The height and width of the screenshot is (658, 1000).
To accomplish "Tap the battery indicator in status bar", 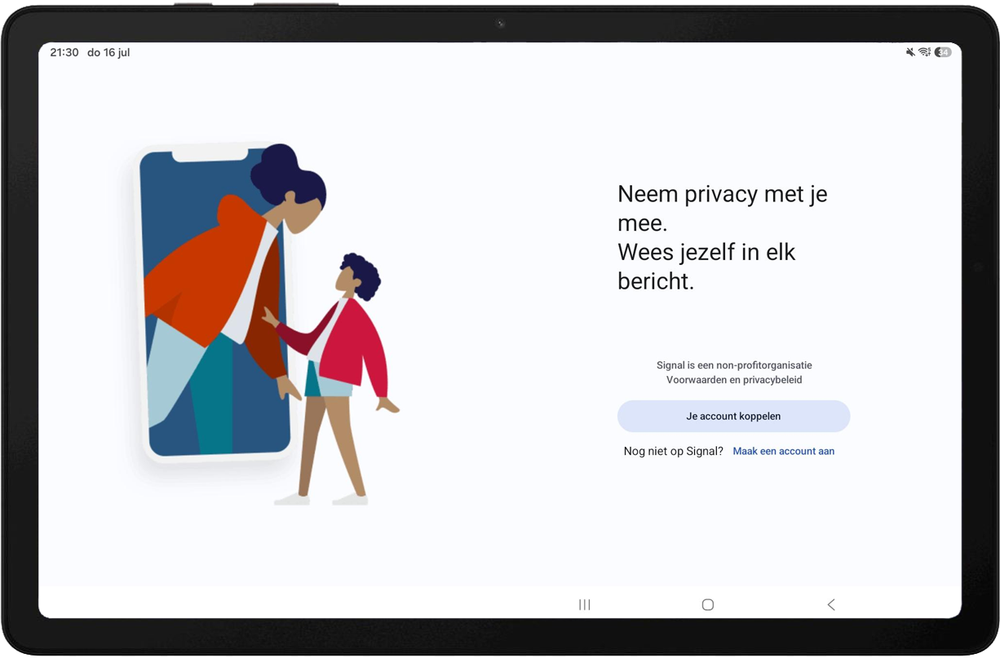I will click(x=943, y=52).
